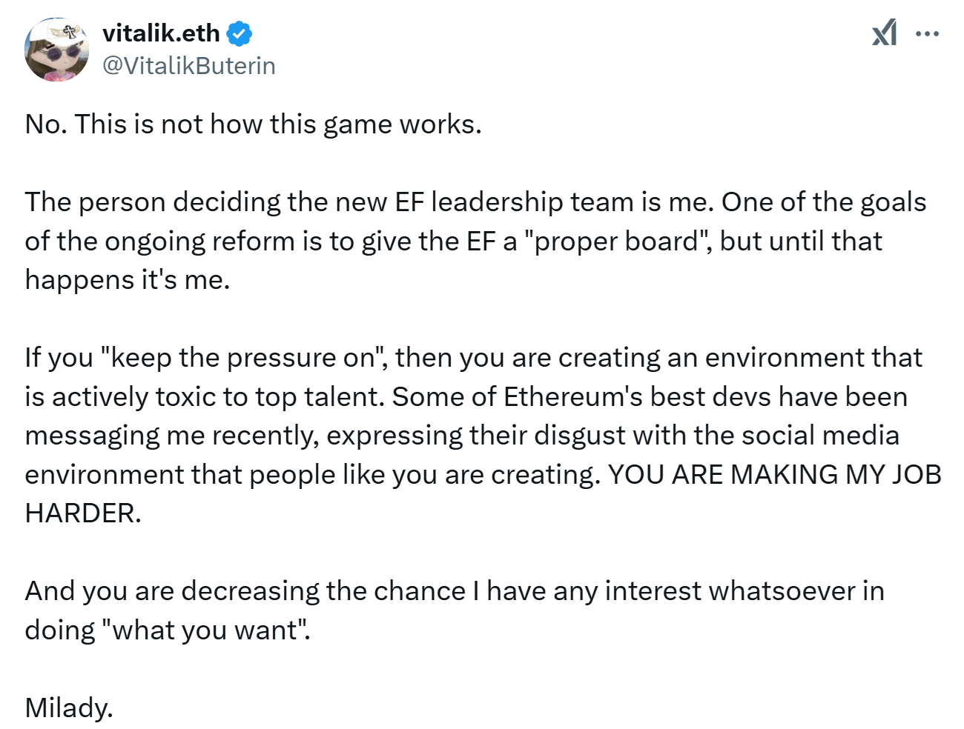Screen dimensions: 964x729
Task: Click the display name vitalik.eth
Action: click(161, 33)
